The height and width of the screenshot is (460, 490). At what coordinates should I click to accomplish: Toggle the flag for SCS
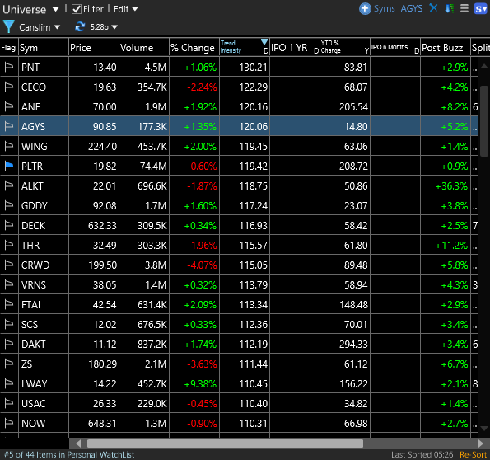click(x=9, y=324)
